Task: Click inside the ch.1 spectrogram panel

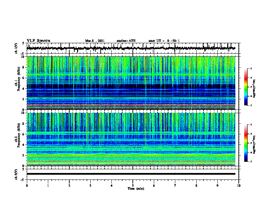Action: [131, 83]
